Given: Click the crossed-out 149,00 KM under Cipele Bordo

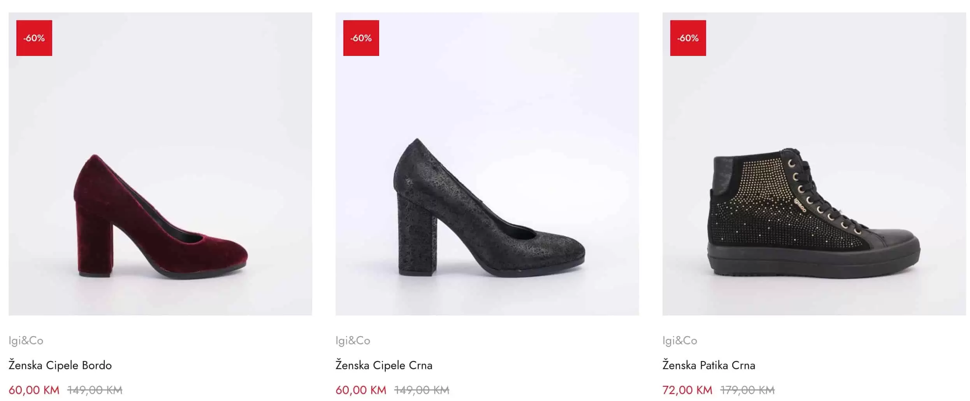Looking at the screenshot, I should (x=95, y=390).
